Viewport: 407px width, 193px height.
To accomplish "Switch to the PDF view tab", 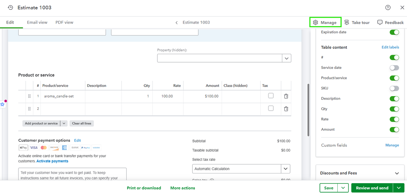I will coord(64,22).
